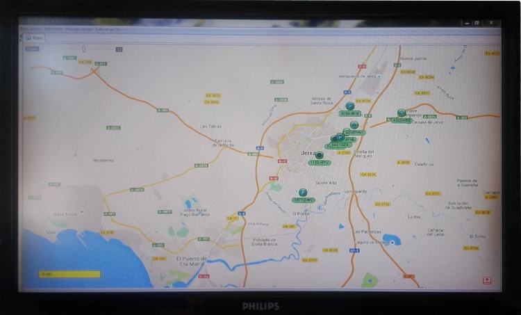Click the Aldea Rural Pago Barranco label
521x315 pixels.
[195, 212]
